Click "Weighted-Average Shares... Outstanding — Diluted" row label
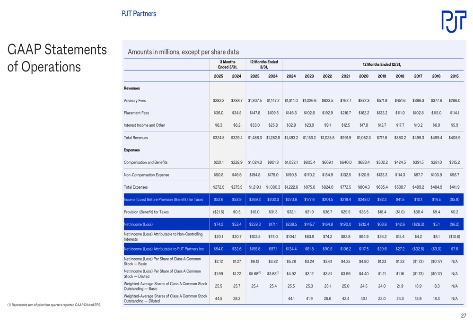The height and width of the screenshot is (324, 473). (x=165, y=298)
